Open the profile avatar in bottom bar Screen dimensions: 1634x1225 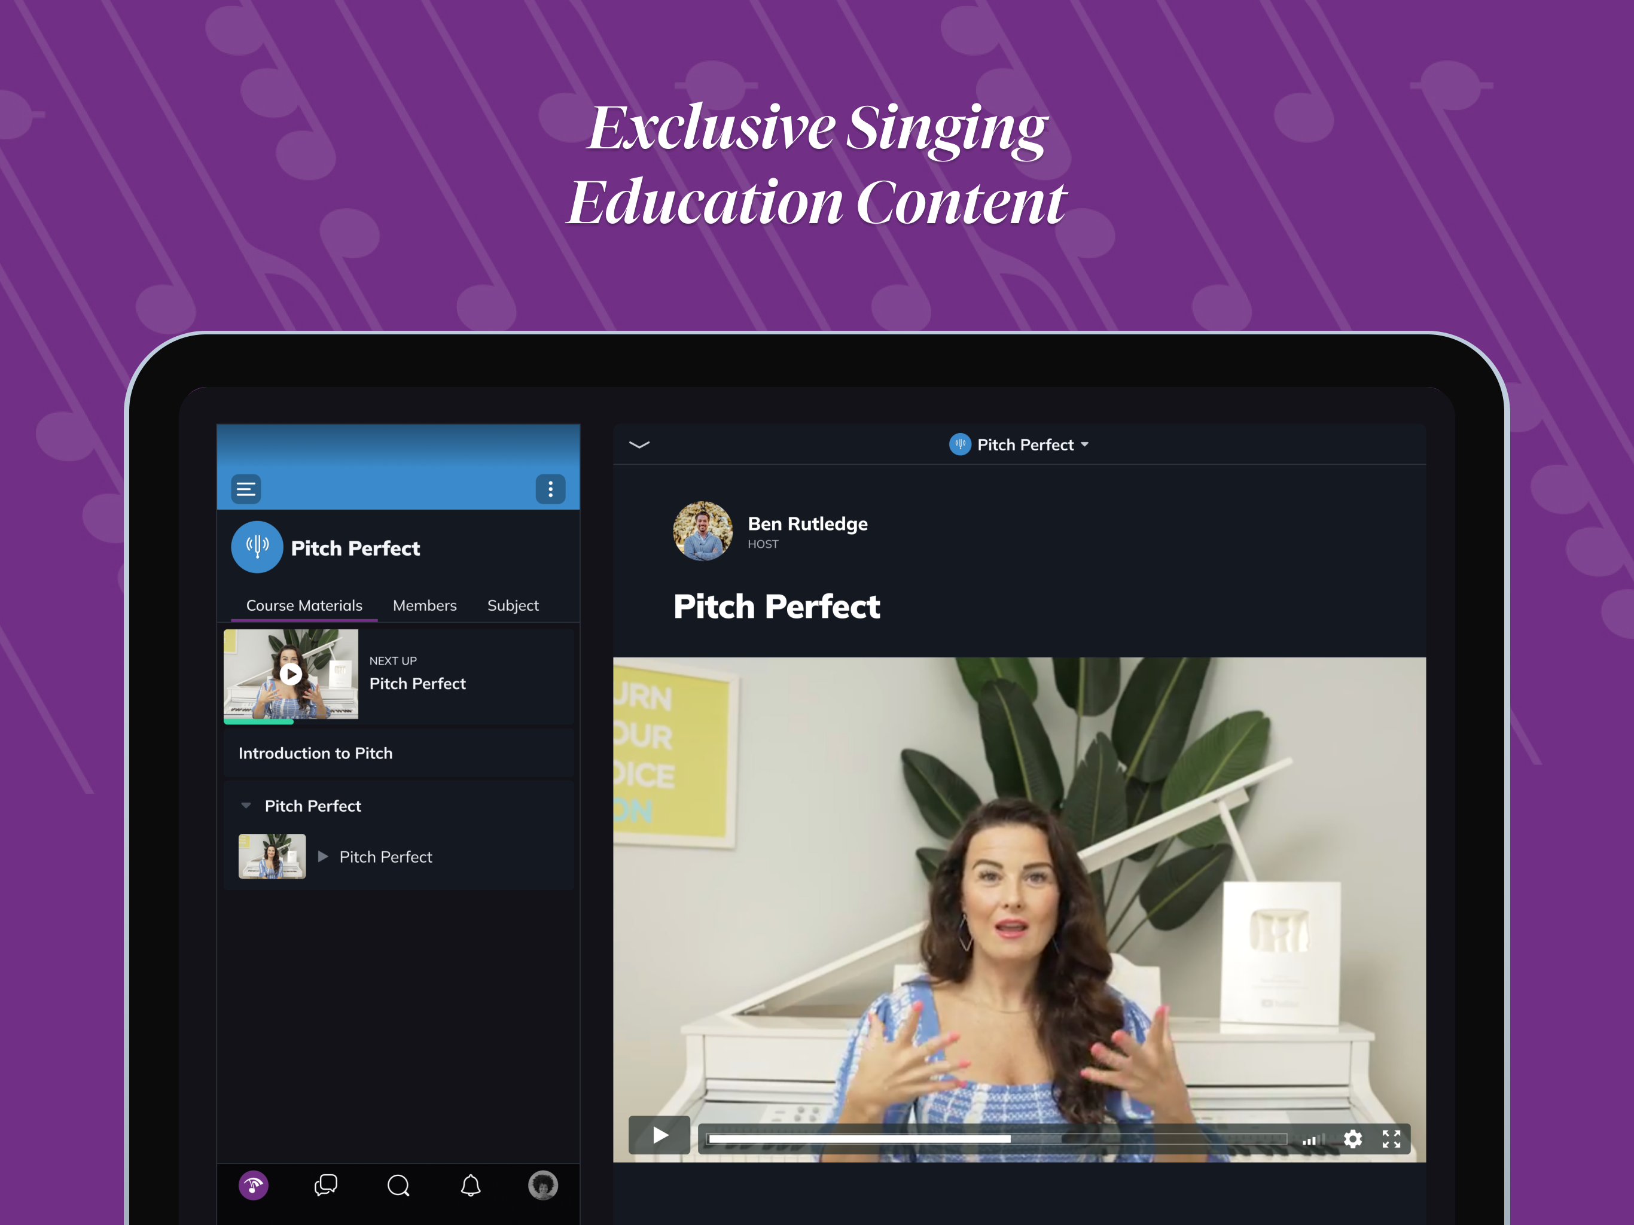543,1185
